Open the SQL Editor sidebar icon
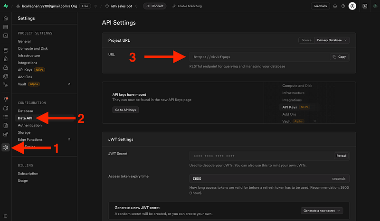 tap(6, 36)
